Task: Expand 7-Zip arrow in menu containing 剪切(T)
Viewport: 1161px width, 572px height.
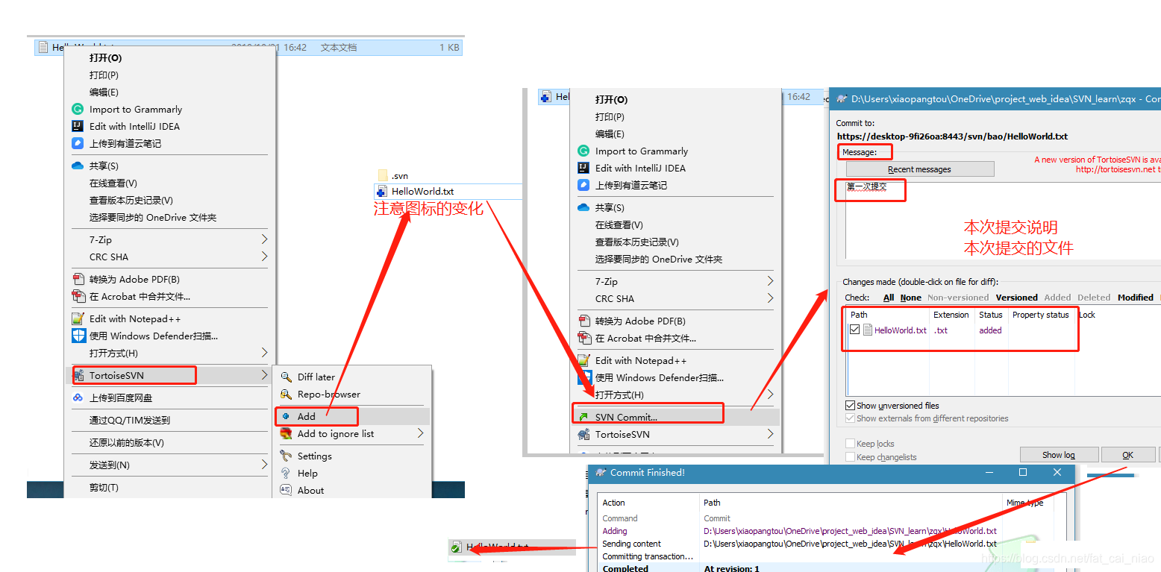Action: [264, 239]
